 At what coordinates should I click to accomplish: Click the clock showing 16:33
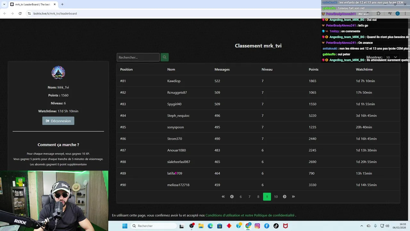[x=403, y=224]
